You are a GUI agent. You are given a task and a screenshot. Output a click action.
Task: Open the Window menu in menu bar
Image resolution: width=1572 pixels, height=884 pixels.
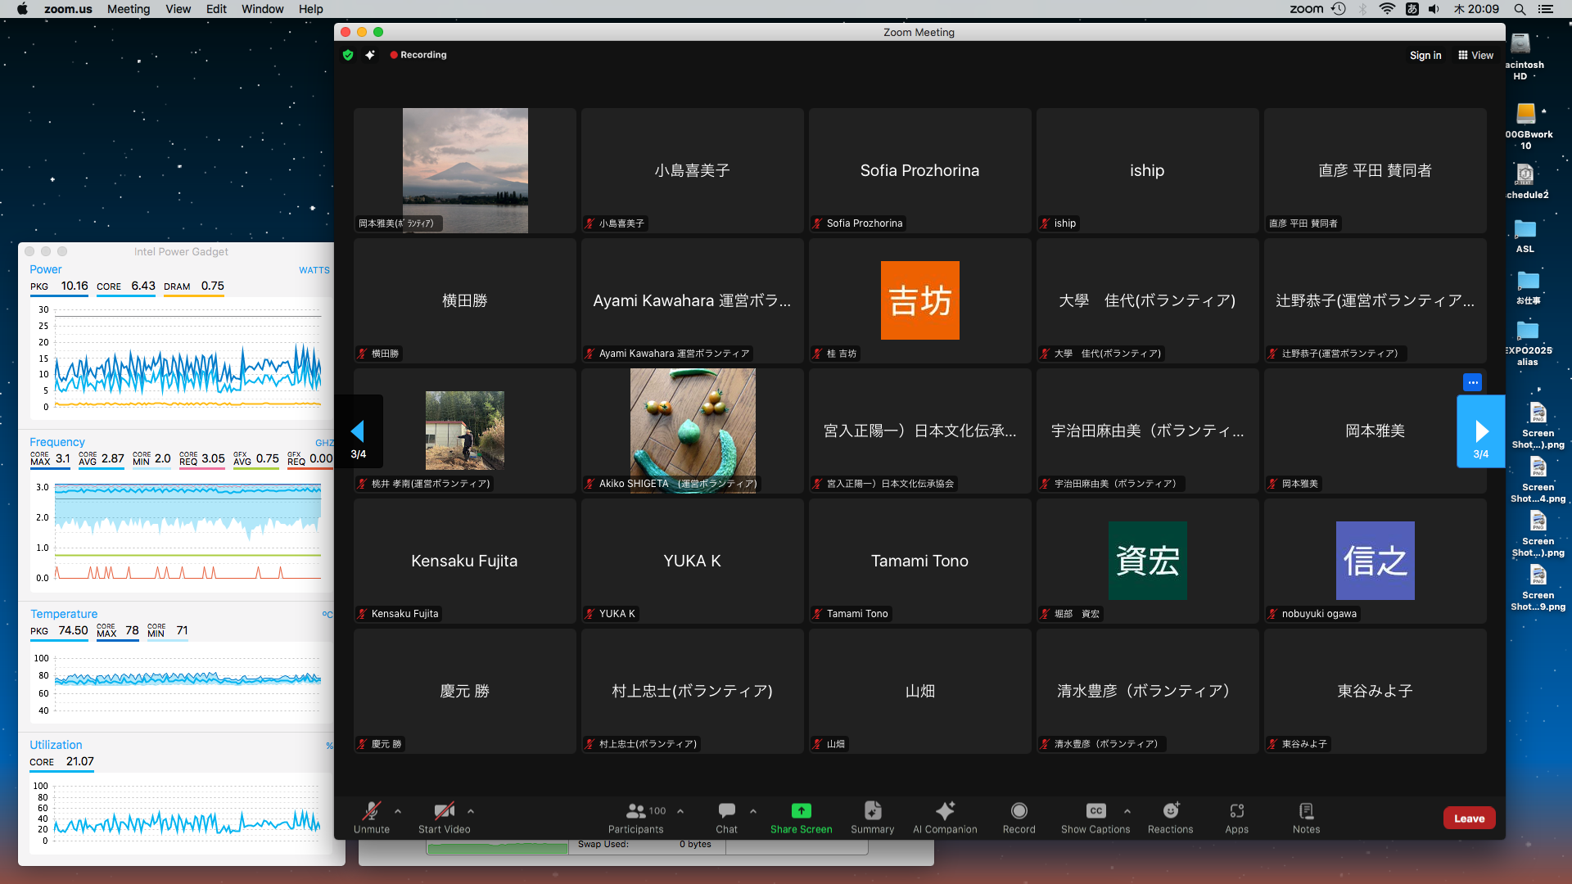coord(262,9)
